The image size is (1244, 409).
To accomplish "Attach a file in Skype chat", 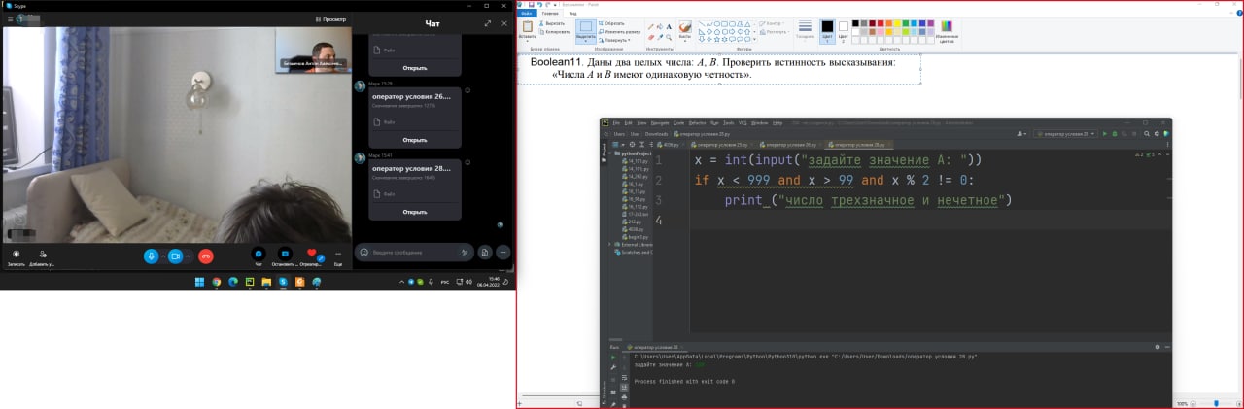I will pos(484,252).
